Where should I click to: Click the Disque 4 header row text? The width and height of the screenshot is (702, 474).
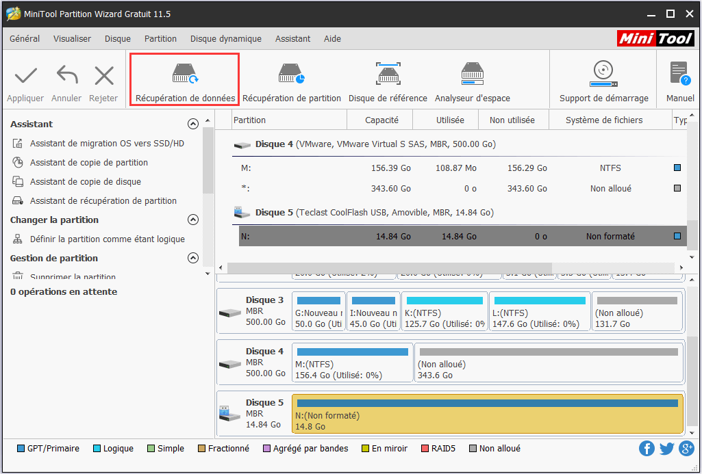375,144
